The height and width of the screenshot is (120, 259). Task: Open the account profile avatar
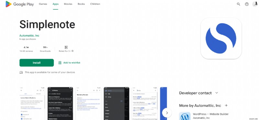pyautogui.click(x=255, y=4)
